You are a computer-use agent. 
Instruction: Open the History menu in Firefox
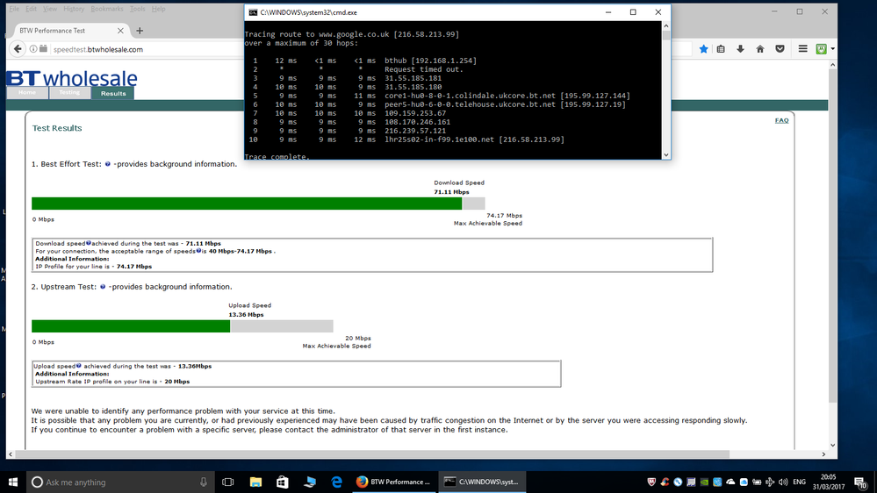coord(73,9)
